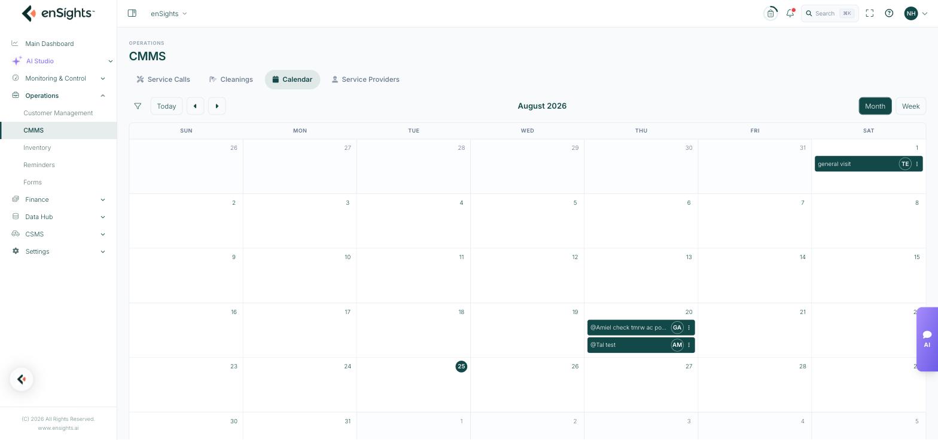Jump to Today button
Screen dimensions: 938x440
[x=166, y=106]
